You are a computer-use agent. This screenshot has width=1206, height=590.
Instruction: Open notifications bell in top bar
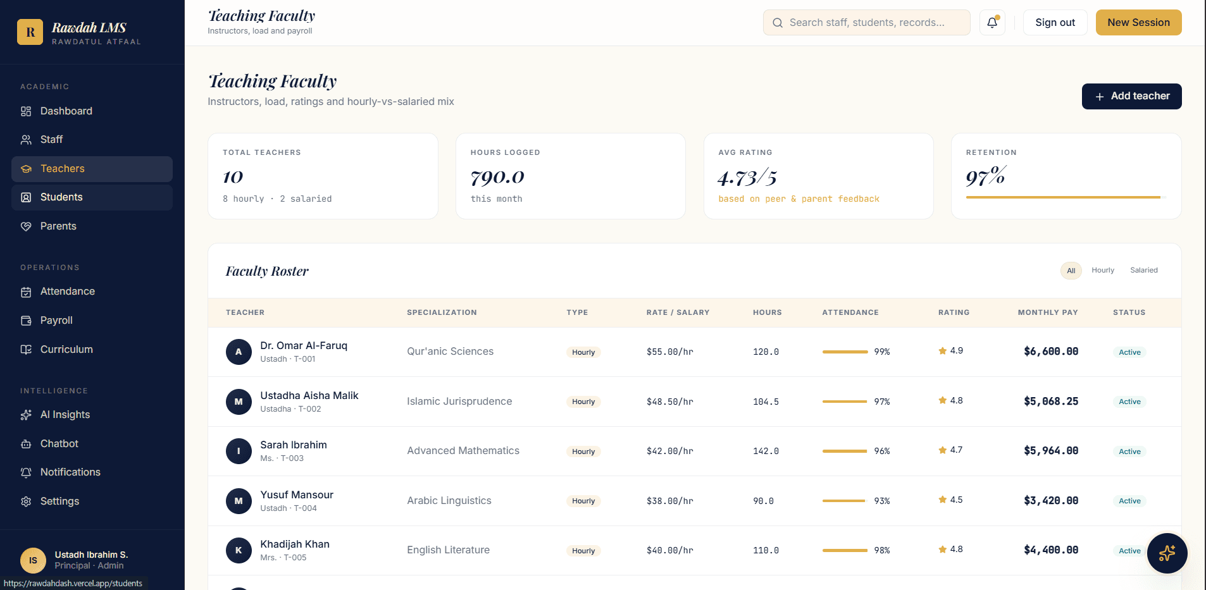[992, 23]
